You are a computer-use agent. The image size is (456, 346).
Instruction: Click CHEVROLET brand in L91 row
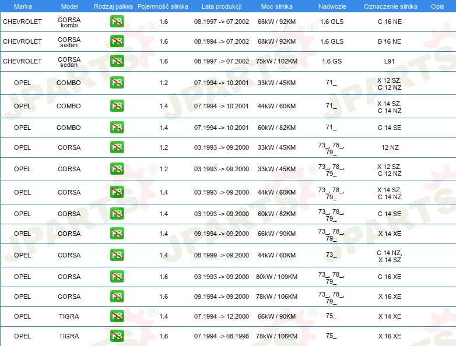coord(22,61)
